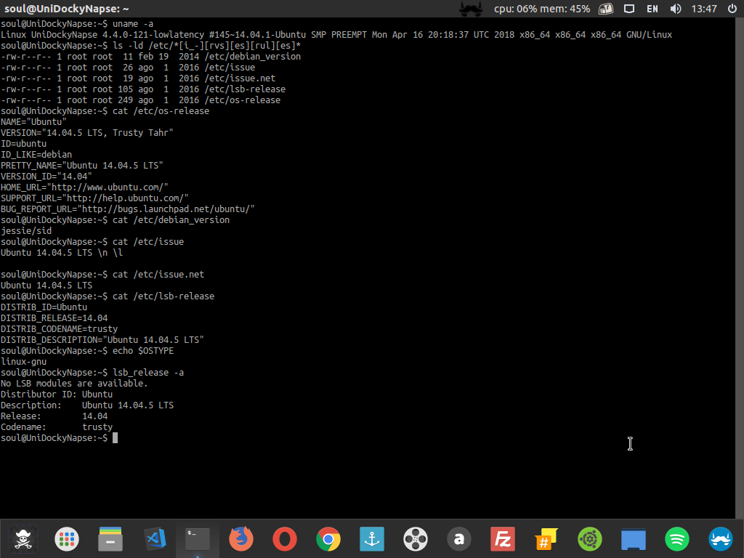Open the EN keyboard layout menu
Screen dimensions: 744x558
point(652,9)
